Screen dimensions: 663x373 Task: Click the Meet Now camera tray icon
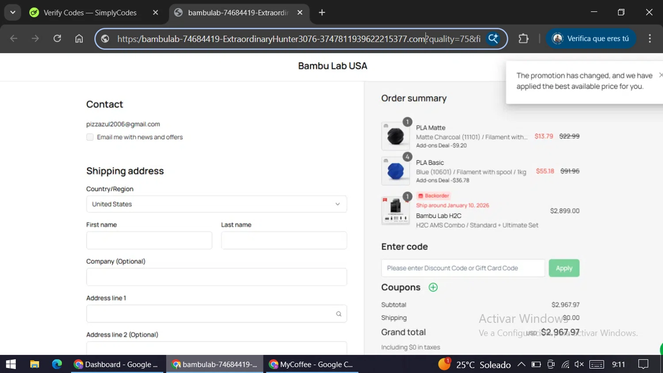tap(551, 364)
